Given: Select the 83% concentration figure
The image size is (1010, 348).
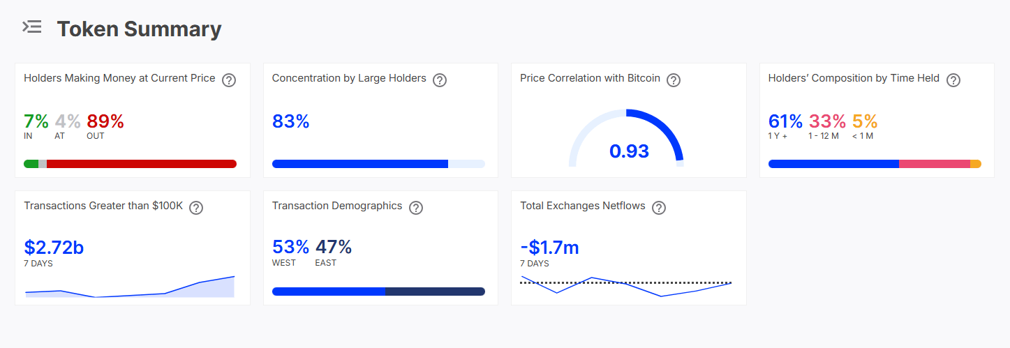Looking at the screenshot, I should 290,121.
